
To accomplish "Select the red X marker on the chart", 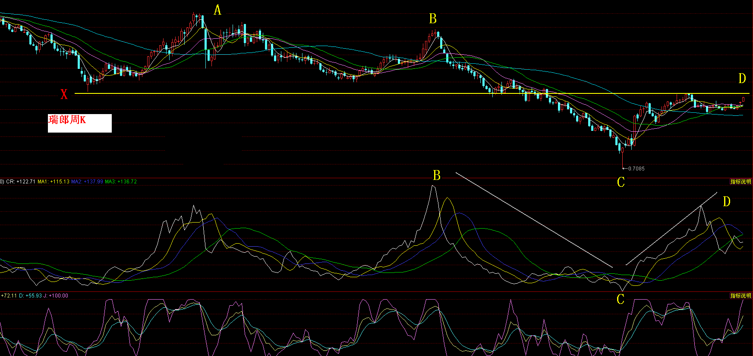I will pyautogui.click(x=64, y=95).
